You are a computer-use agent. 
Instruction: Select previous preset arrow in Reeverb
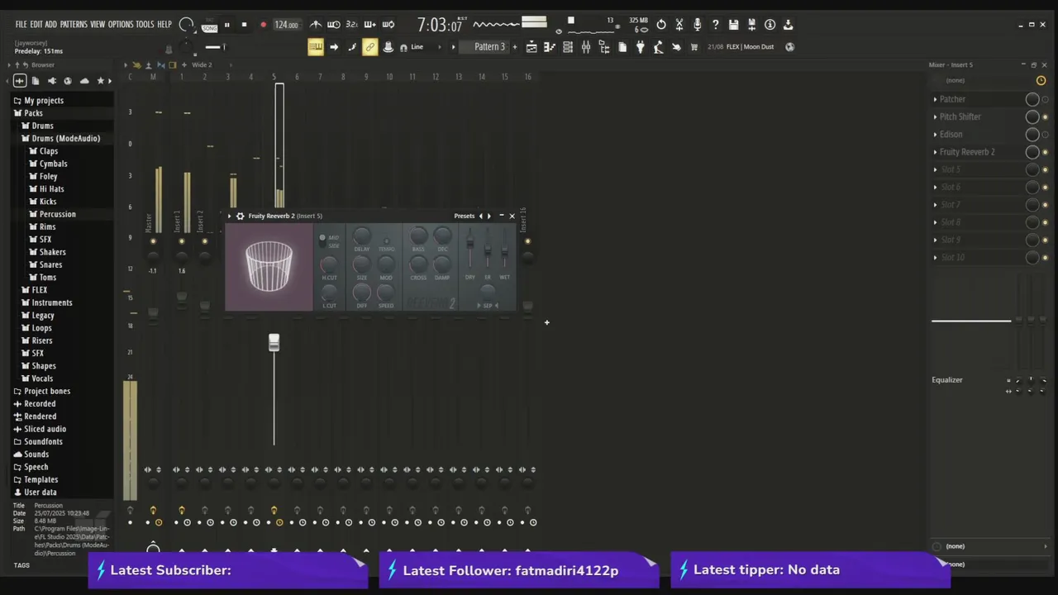[x=480, y=216]
